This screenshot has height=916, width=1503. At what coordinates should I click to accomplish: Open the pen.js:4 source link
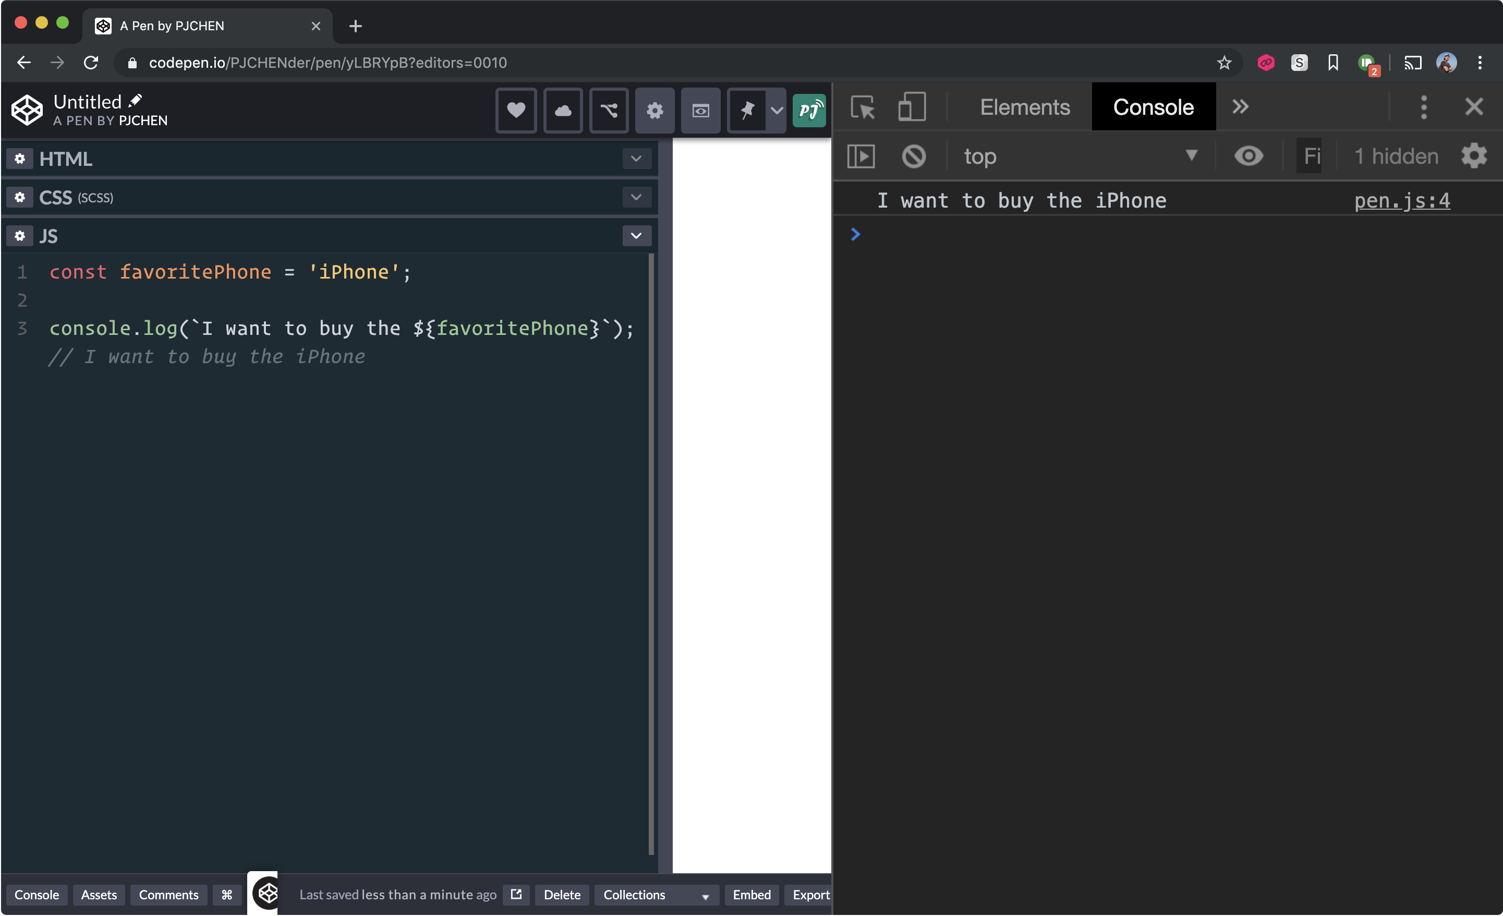click(1402, 200)
